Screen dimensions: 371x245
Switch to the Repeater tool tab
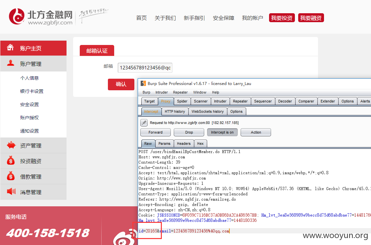coord(240,101)
